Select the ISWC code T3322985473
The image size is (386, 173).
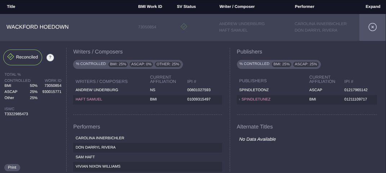(16, 114)
